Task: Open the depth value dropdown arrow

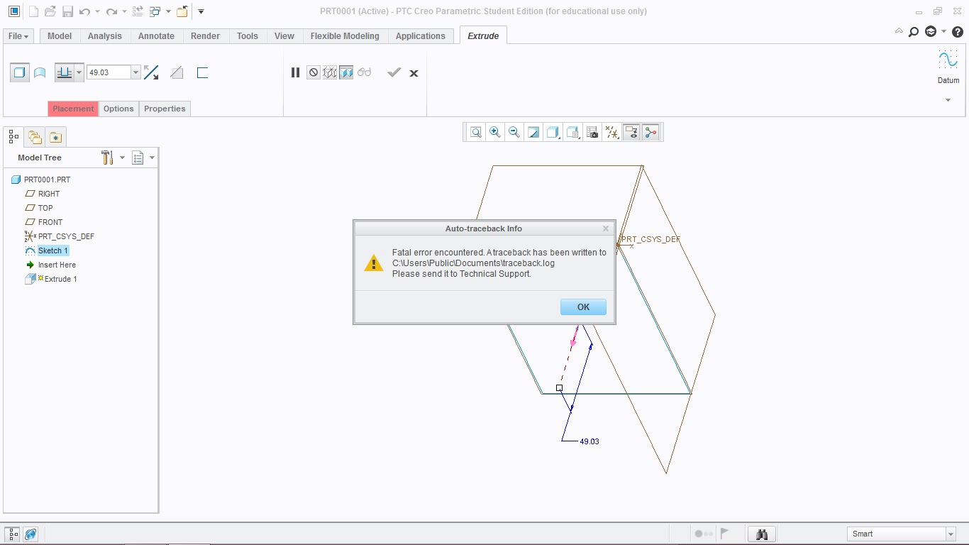Action: click(136, 72)
